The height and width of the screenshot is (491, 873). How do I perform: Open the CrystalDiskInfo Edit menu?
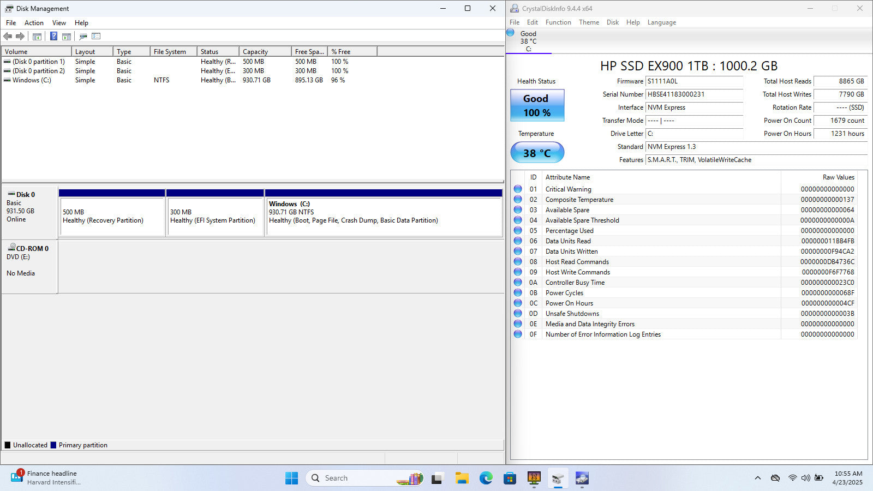(533, 22)
